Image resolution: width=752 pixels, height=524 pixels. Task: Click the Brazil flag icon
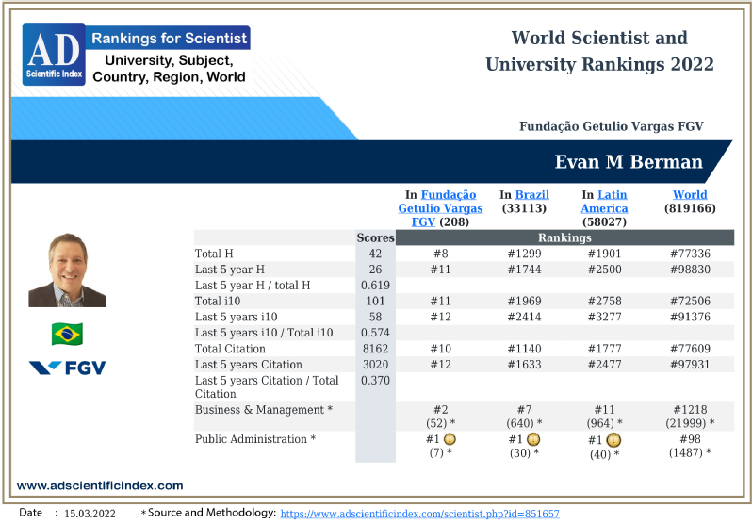pos(67,334)
